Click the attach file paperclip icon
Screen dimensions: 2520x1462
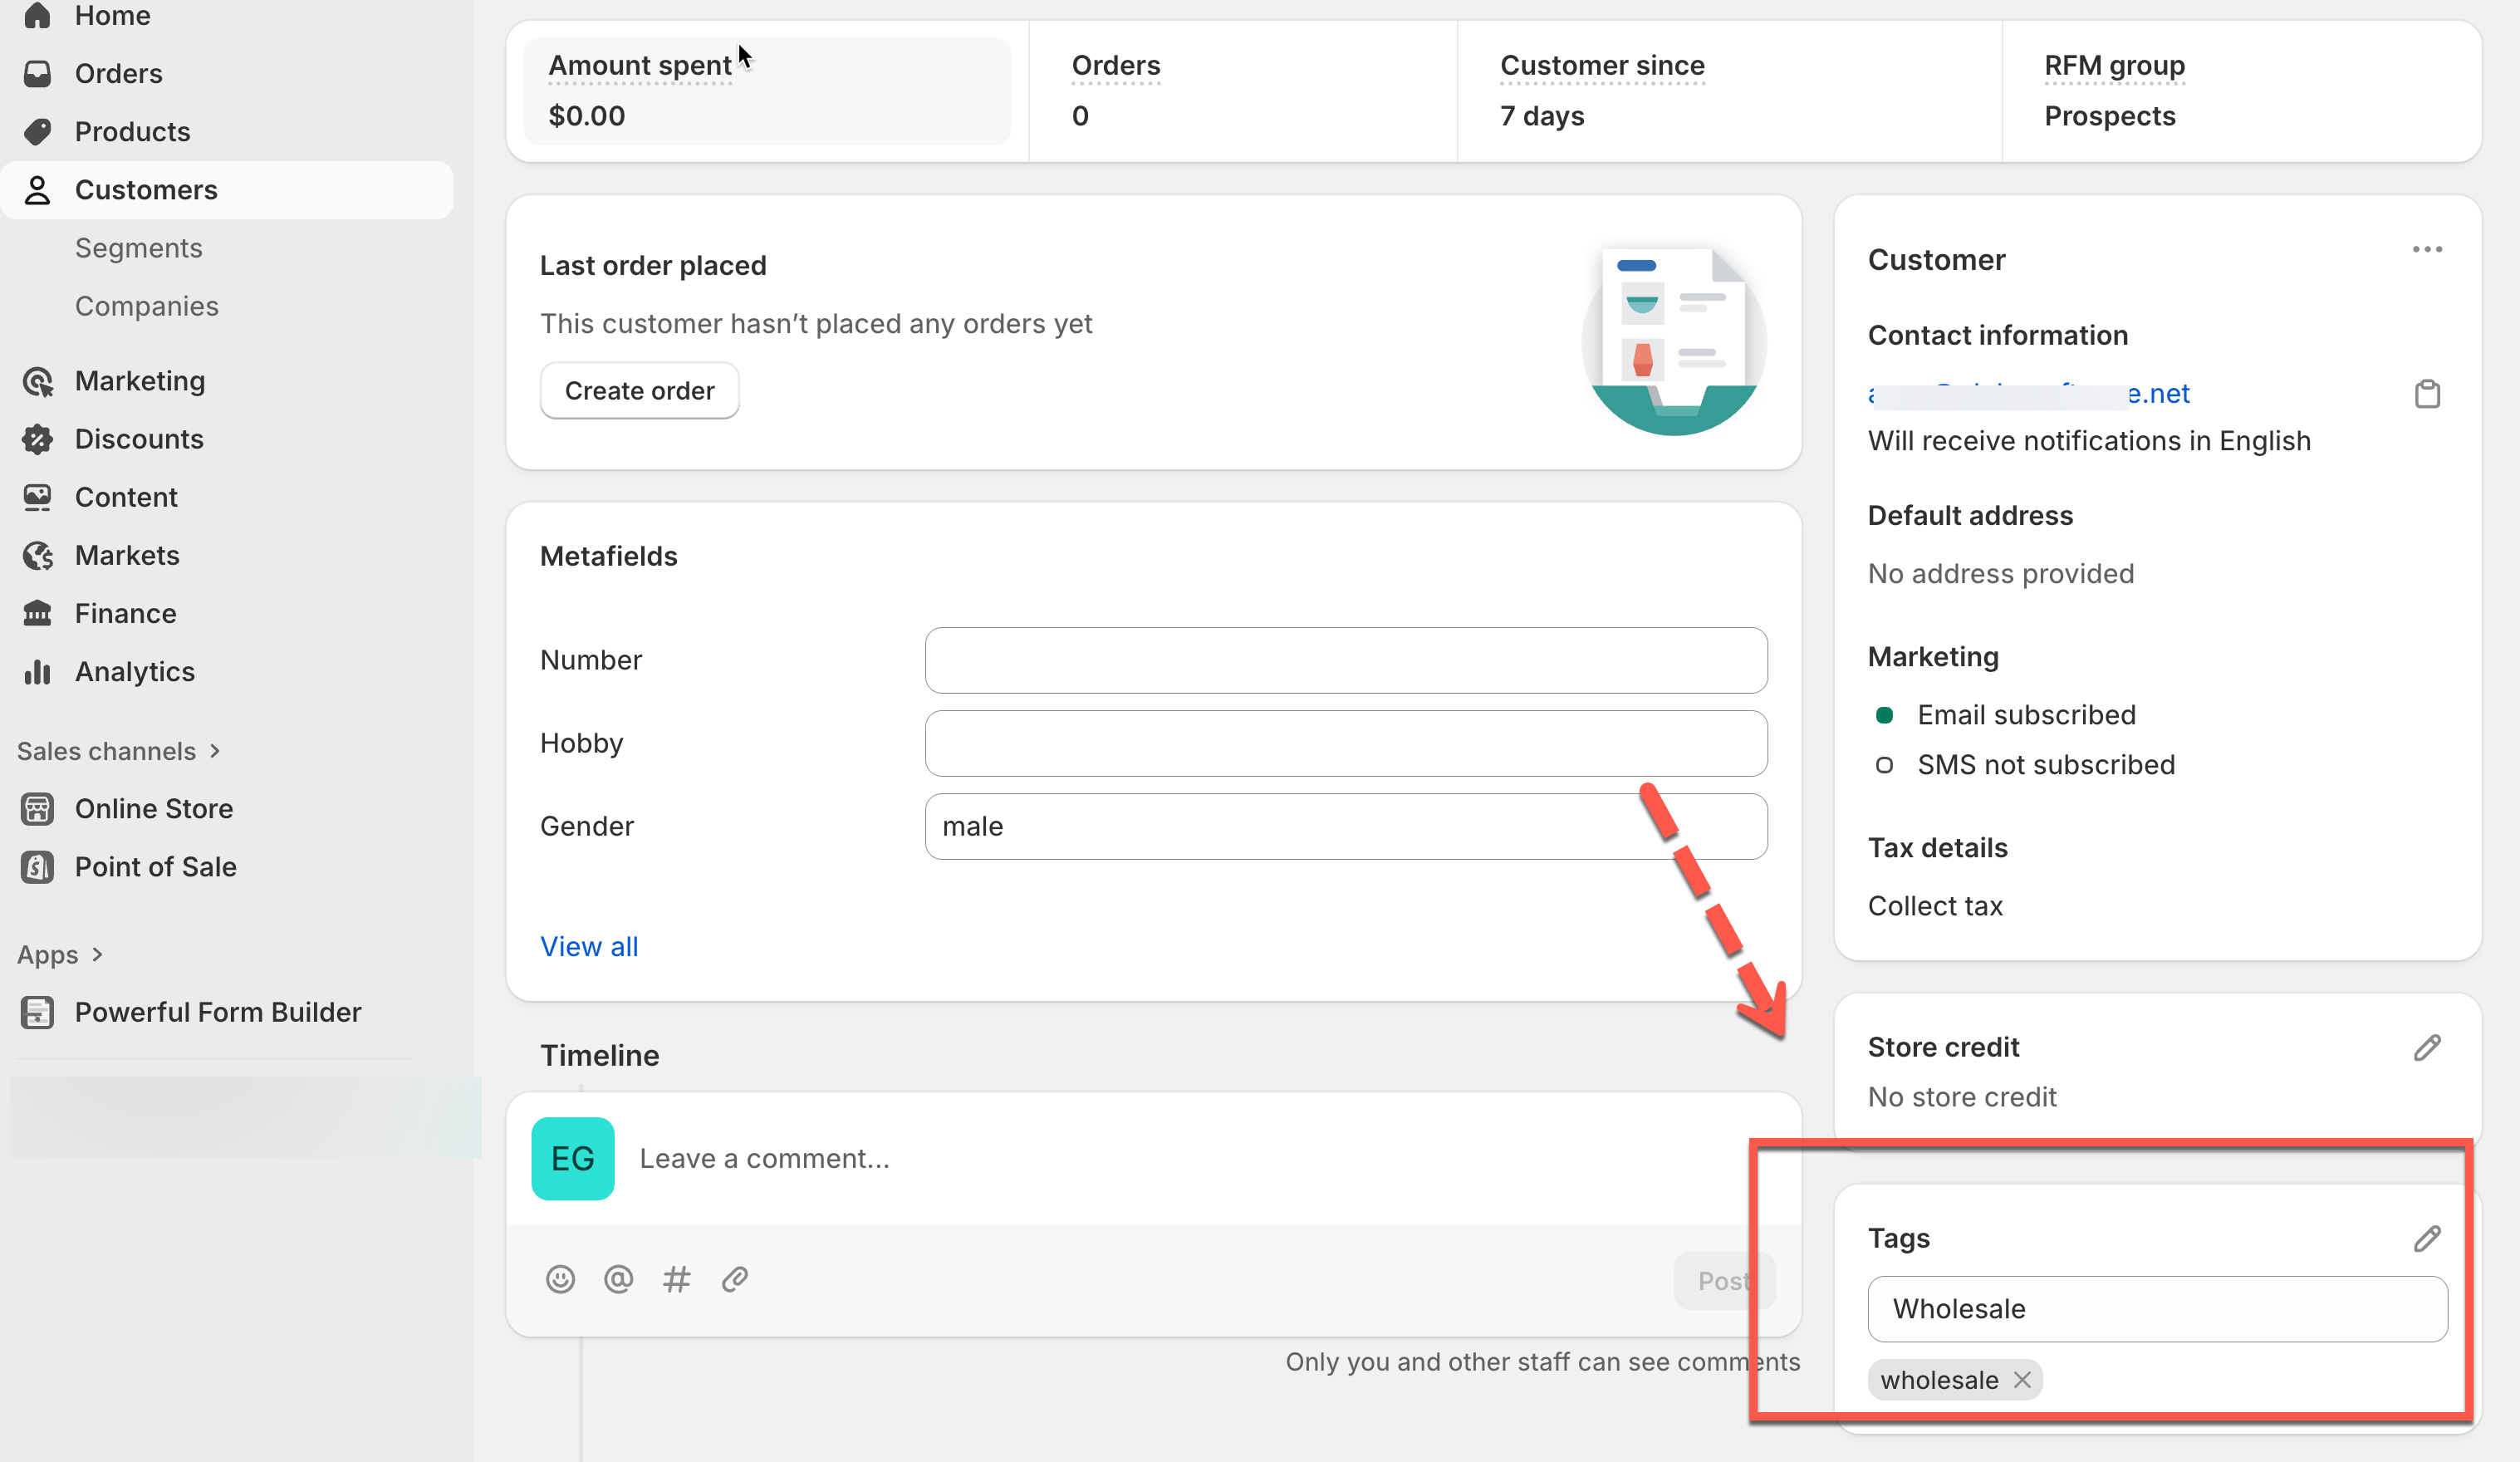click(x=735, y=1279)
